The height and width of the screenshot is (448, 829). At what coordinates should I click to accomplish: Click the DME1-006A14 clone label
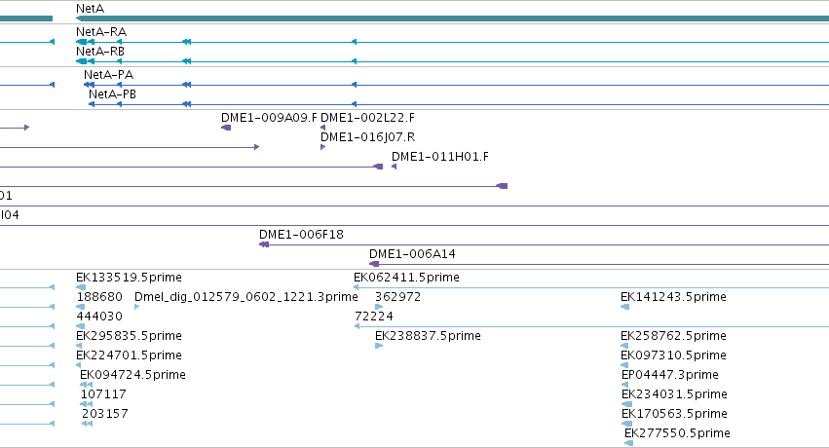412,253
